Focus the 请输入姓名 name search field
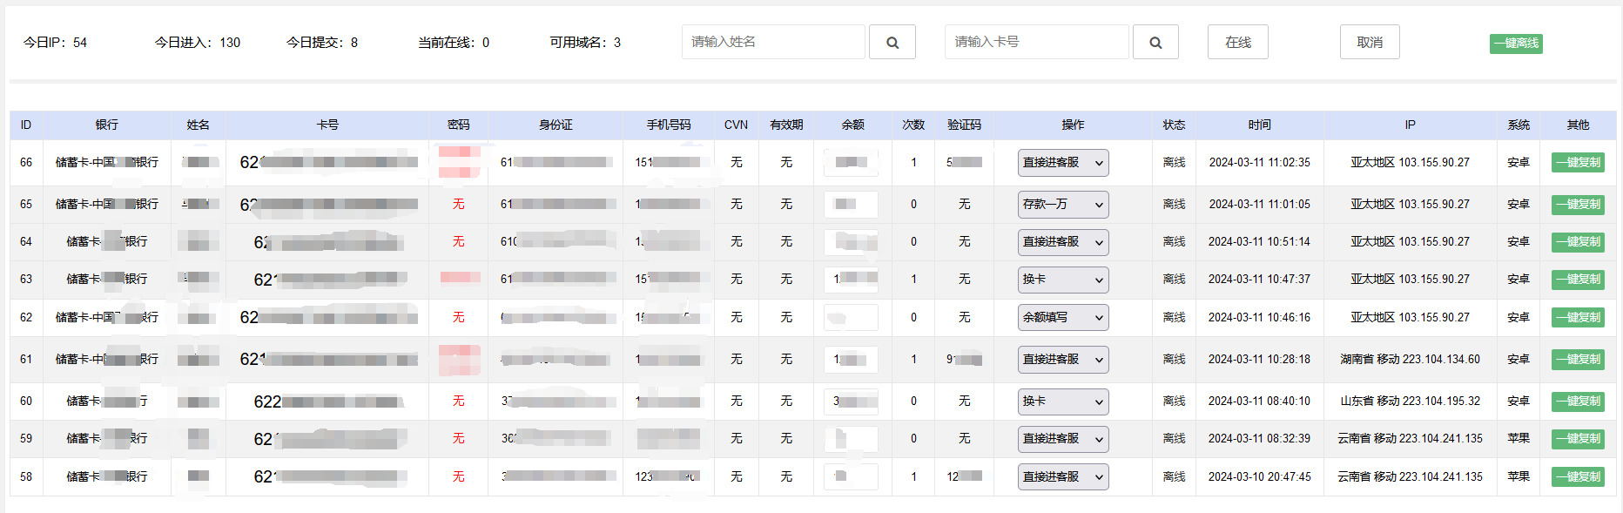The height and width of the screenshot is (513, 1623). [x=773, y=42]
